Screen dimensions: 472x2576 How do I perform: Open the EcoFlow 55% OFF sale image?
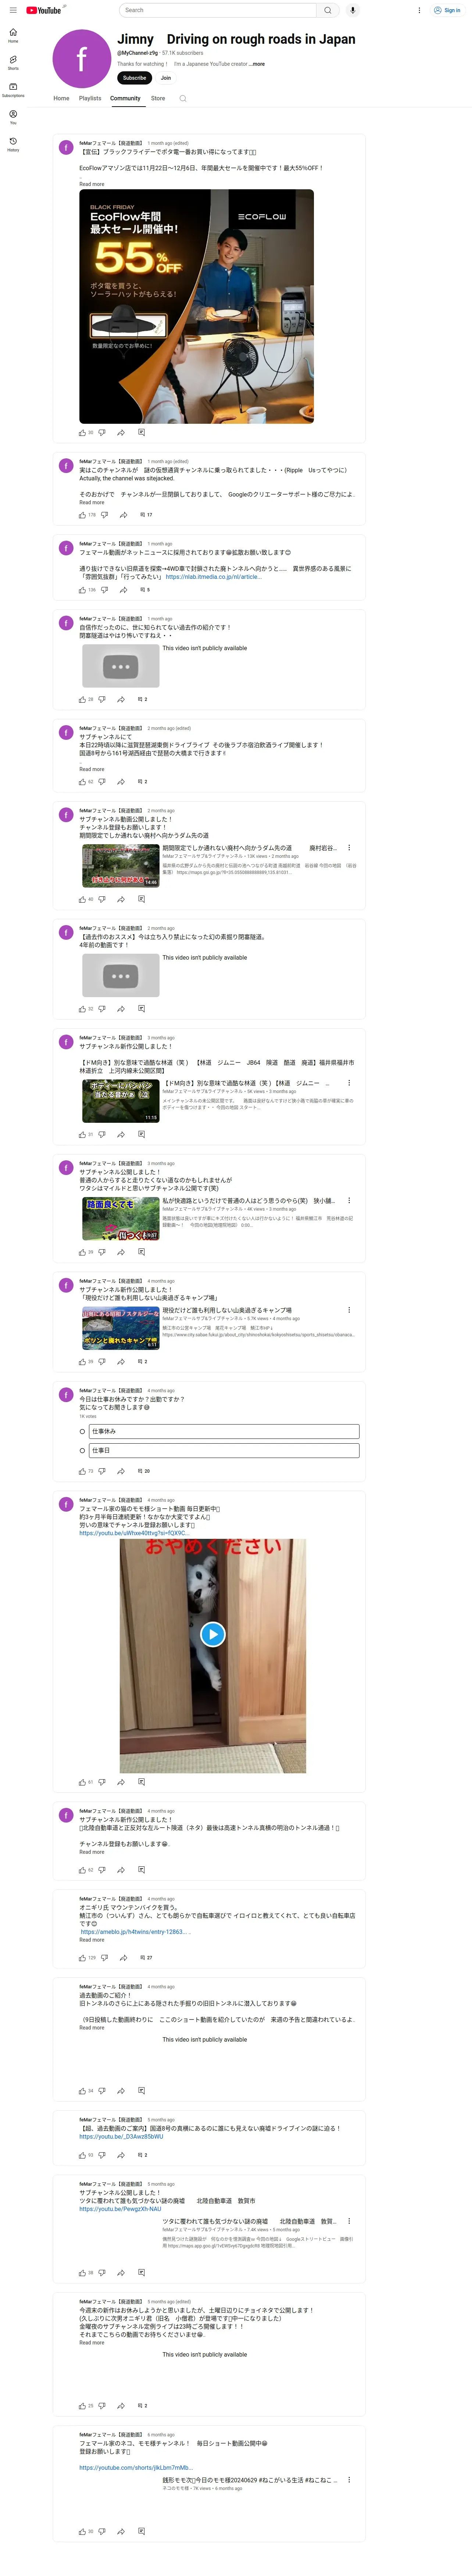196,306
